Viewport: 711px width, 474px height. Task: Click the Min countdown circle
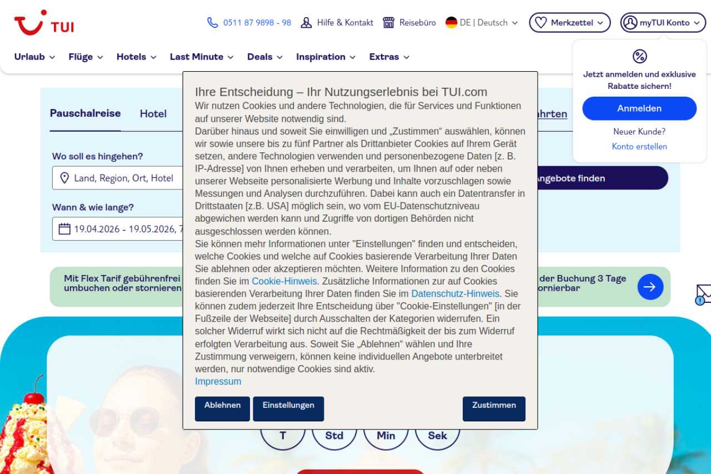386,436
